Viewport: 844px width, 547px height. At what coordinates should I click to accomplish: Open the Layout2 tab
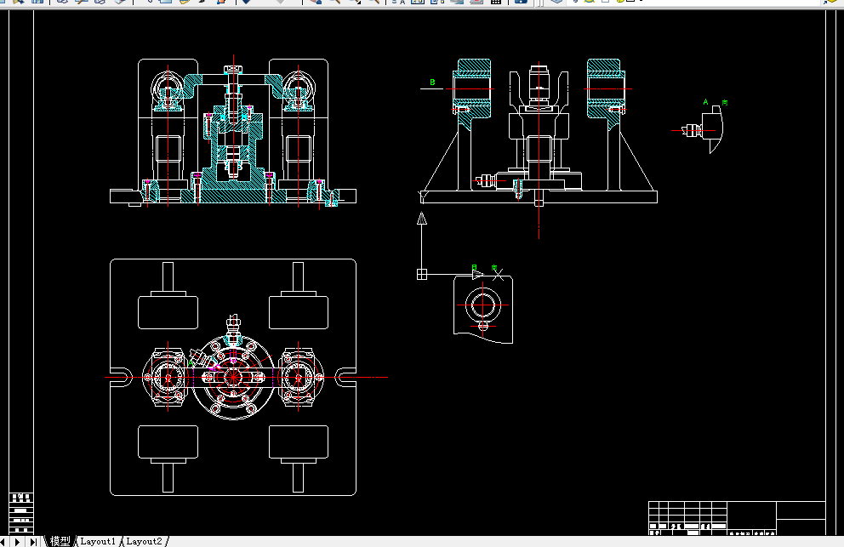point(145,541)
